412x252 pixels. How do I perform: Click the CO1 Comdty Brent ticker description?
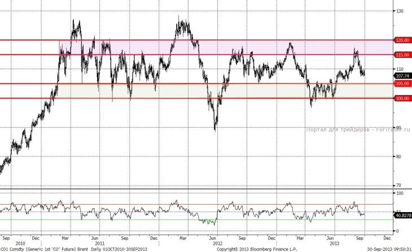[73, 249]
